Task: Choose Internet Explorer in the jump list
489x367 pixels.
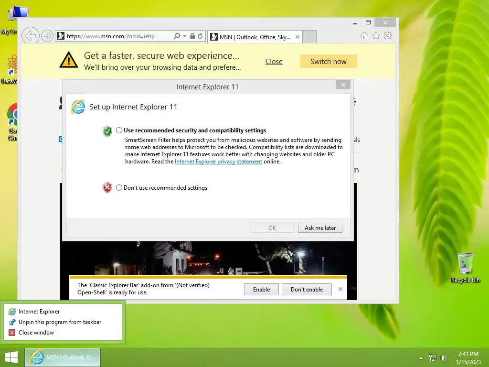Action: pyautogui.click(x=63, y=312)
